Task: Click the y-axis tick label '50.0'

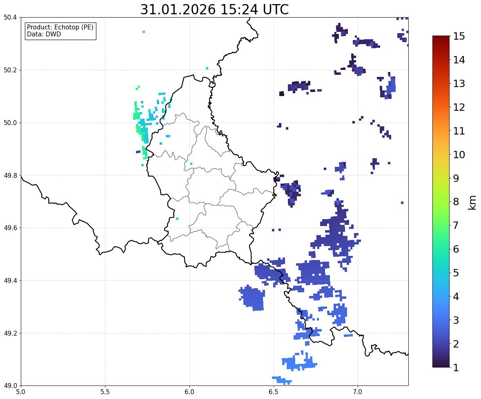Action: coord(10,123)
